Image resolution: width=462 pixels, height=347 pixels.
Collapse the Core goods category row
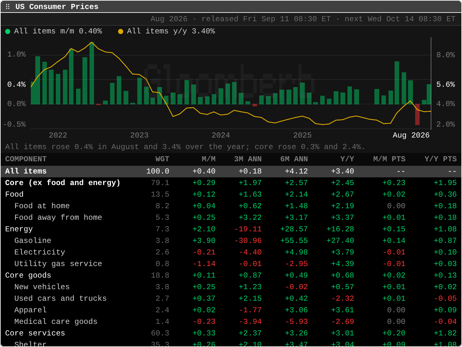pyautogui.click(x=231, y=275)
